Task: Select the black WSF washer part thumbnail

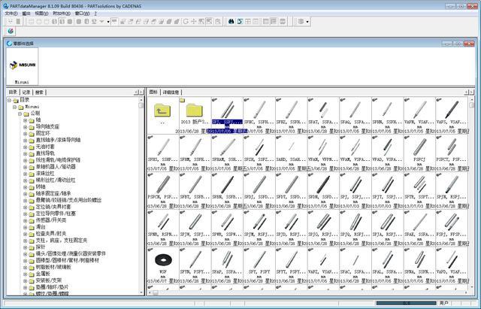Action: [162, 260]
